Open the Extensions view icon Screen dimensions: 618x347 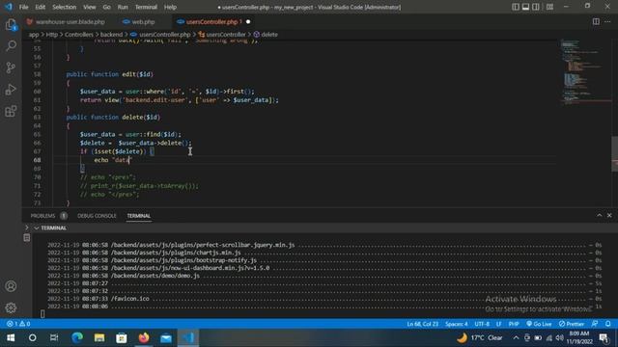pyautogui.click(x=11, y=111)
